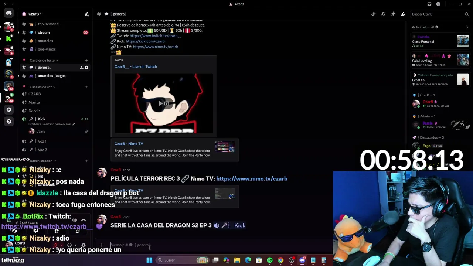Open Windows Start menu
Viewport: 473px width, 266px height.
click(x=149, y=260)
